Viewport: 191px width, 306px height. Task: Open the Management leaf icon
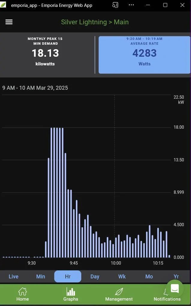119,292
